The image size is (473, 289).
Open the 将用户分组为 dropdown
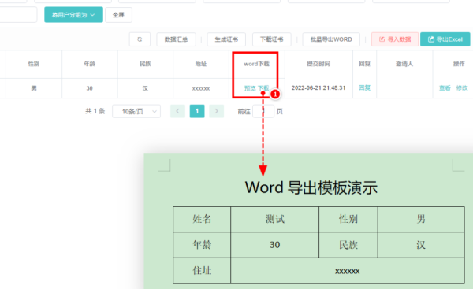[73, 15]
